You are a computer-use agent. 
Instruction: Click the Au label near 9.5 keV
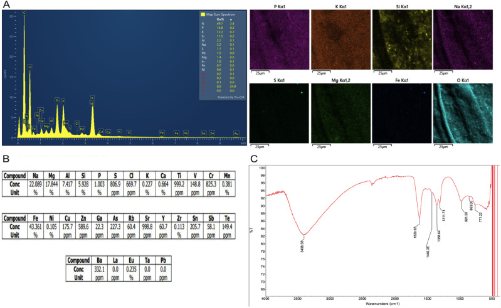click(x=236, y=133)
